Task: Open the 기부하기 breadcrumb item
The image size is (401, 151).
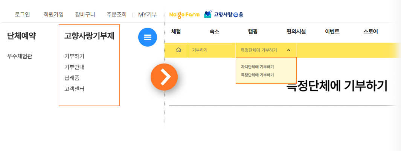Action: (x=200, y=50)
